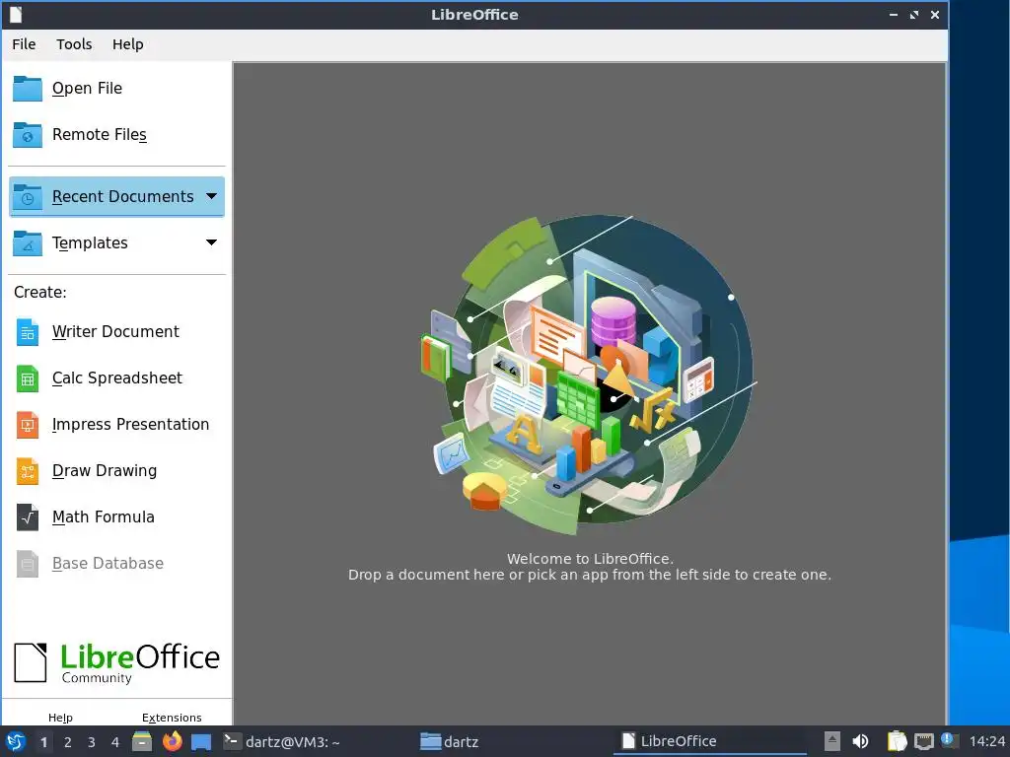
Task: Switch to the dartz folder window task
Action: (450, 742)
